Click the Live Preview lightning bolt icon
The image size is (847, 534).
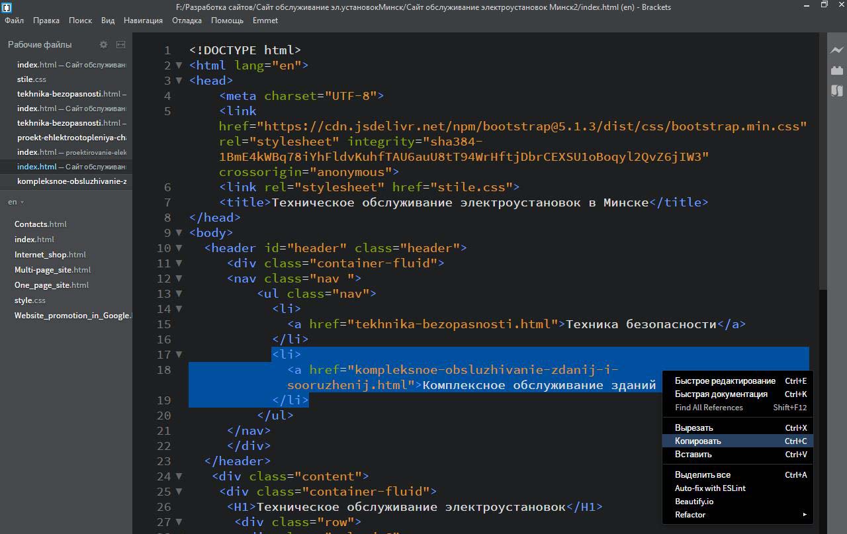pyautogui.click(x=837, y=50)
